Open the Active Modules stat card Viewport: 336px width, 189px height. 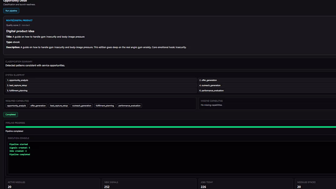click(53, 184)
